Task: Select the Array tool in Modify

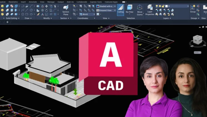Action: click(x=55, y=14)
